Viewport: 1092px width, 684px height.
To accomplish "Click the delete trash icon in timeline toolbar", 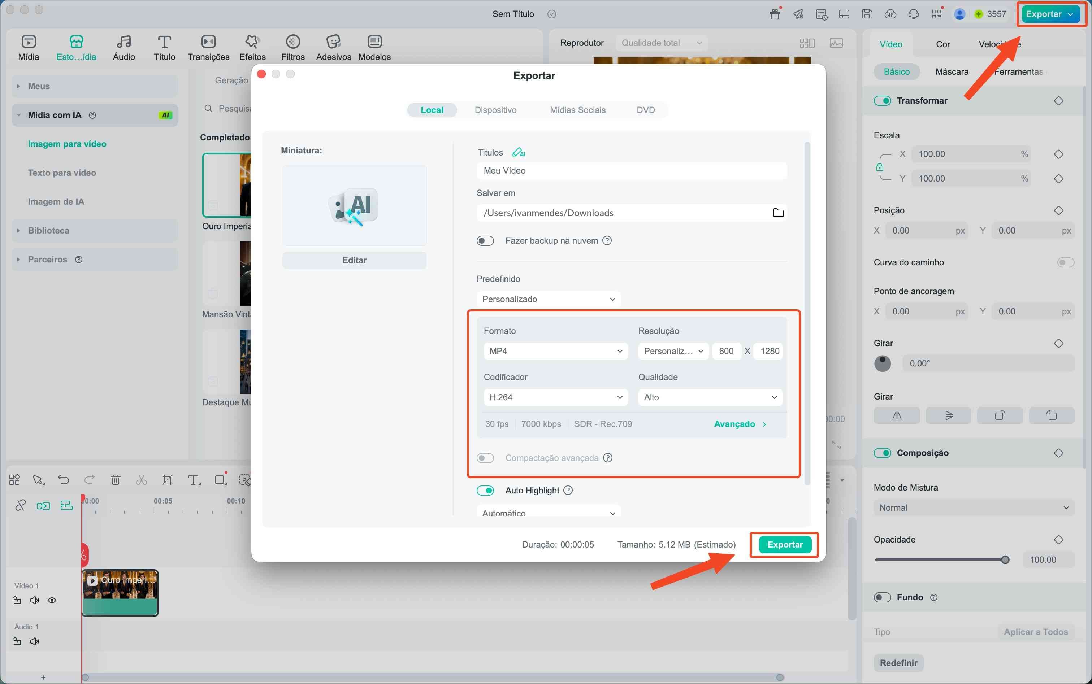I will (x=116, y=480).
